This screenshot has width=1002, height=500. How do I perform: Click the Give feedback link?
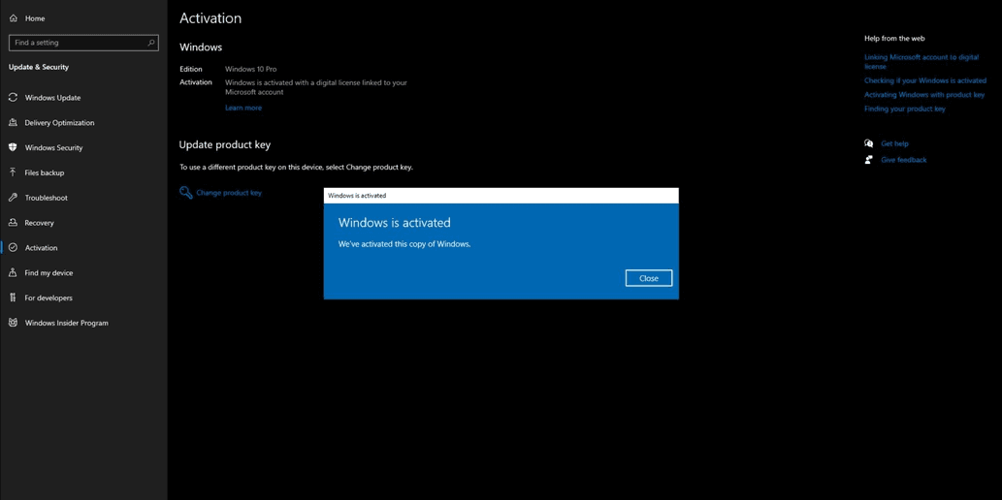(x=904, y=160)
